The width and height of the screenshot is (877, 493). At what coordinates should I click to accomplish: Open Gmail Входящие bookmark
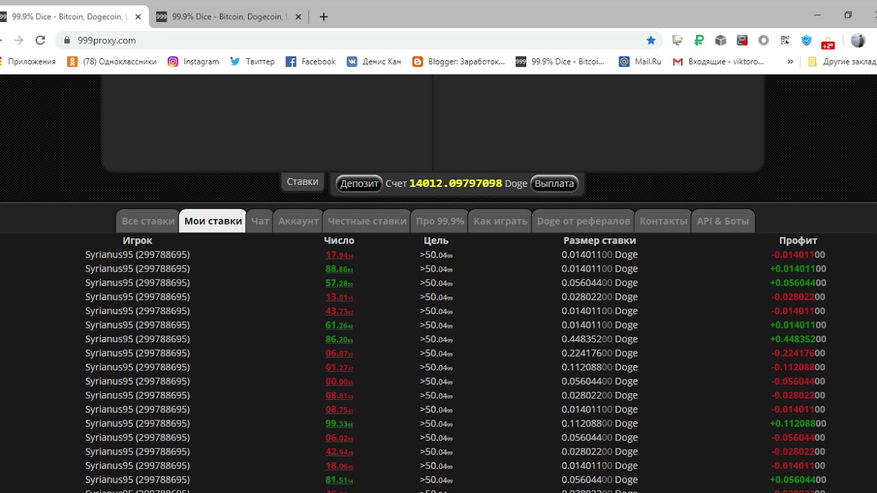[718, 62]
